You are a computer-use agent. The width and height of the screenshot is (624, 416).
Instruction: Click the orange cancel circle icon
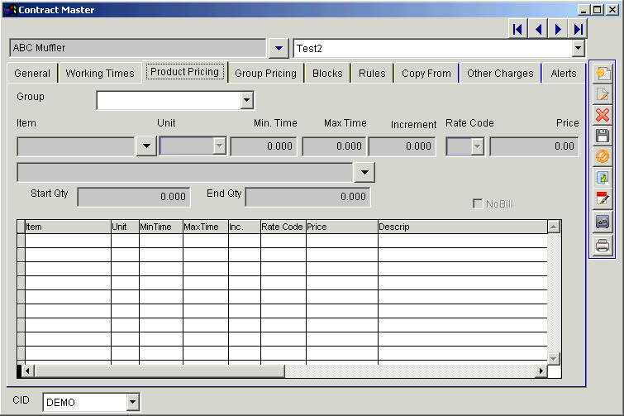click(603, 157)
